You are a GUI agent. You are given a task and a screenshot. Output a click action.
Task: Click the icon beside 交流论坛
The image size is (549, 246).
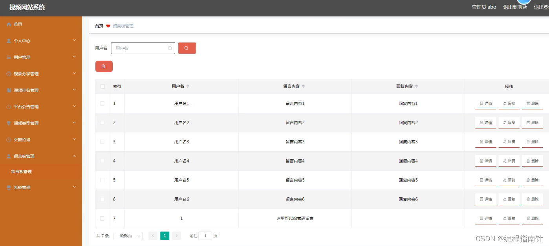[x=9, y=139]
